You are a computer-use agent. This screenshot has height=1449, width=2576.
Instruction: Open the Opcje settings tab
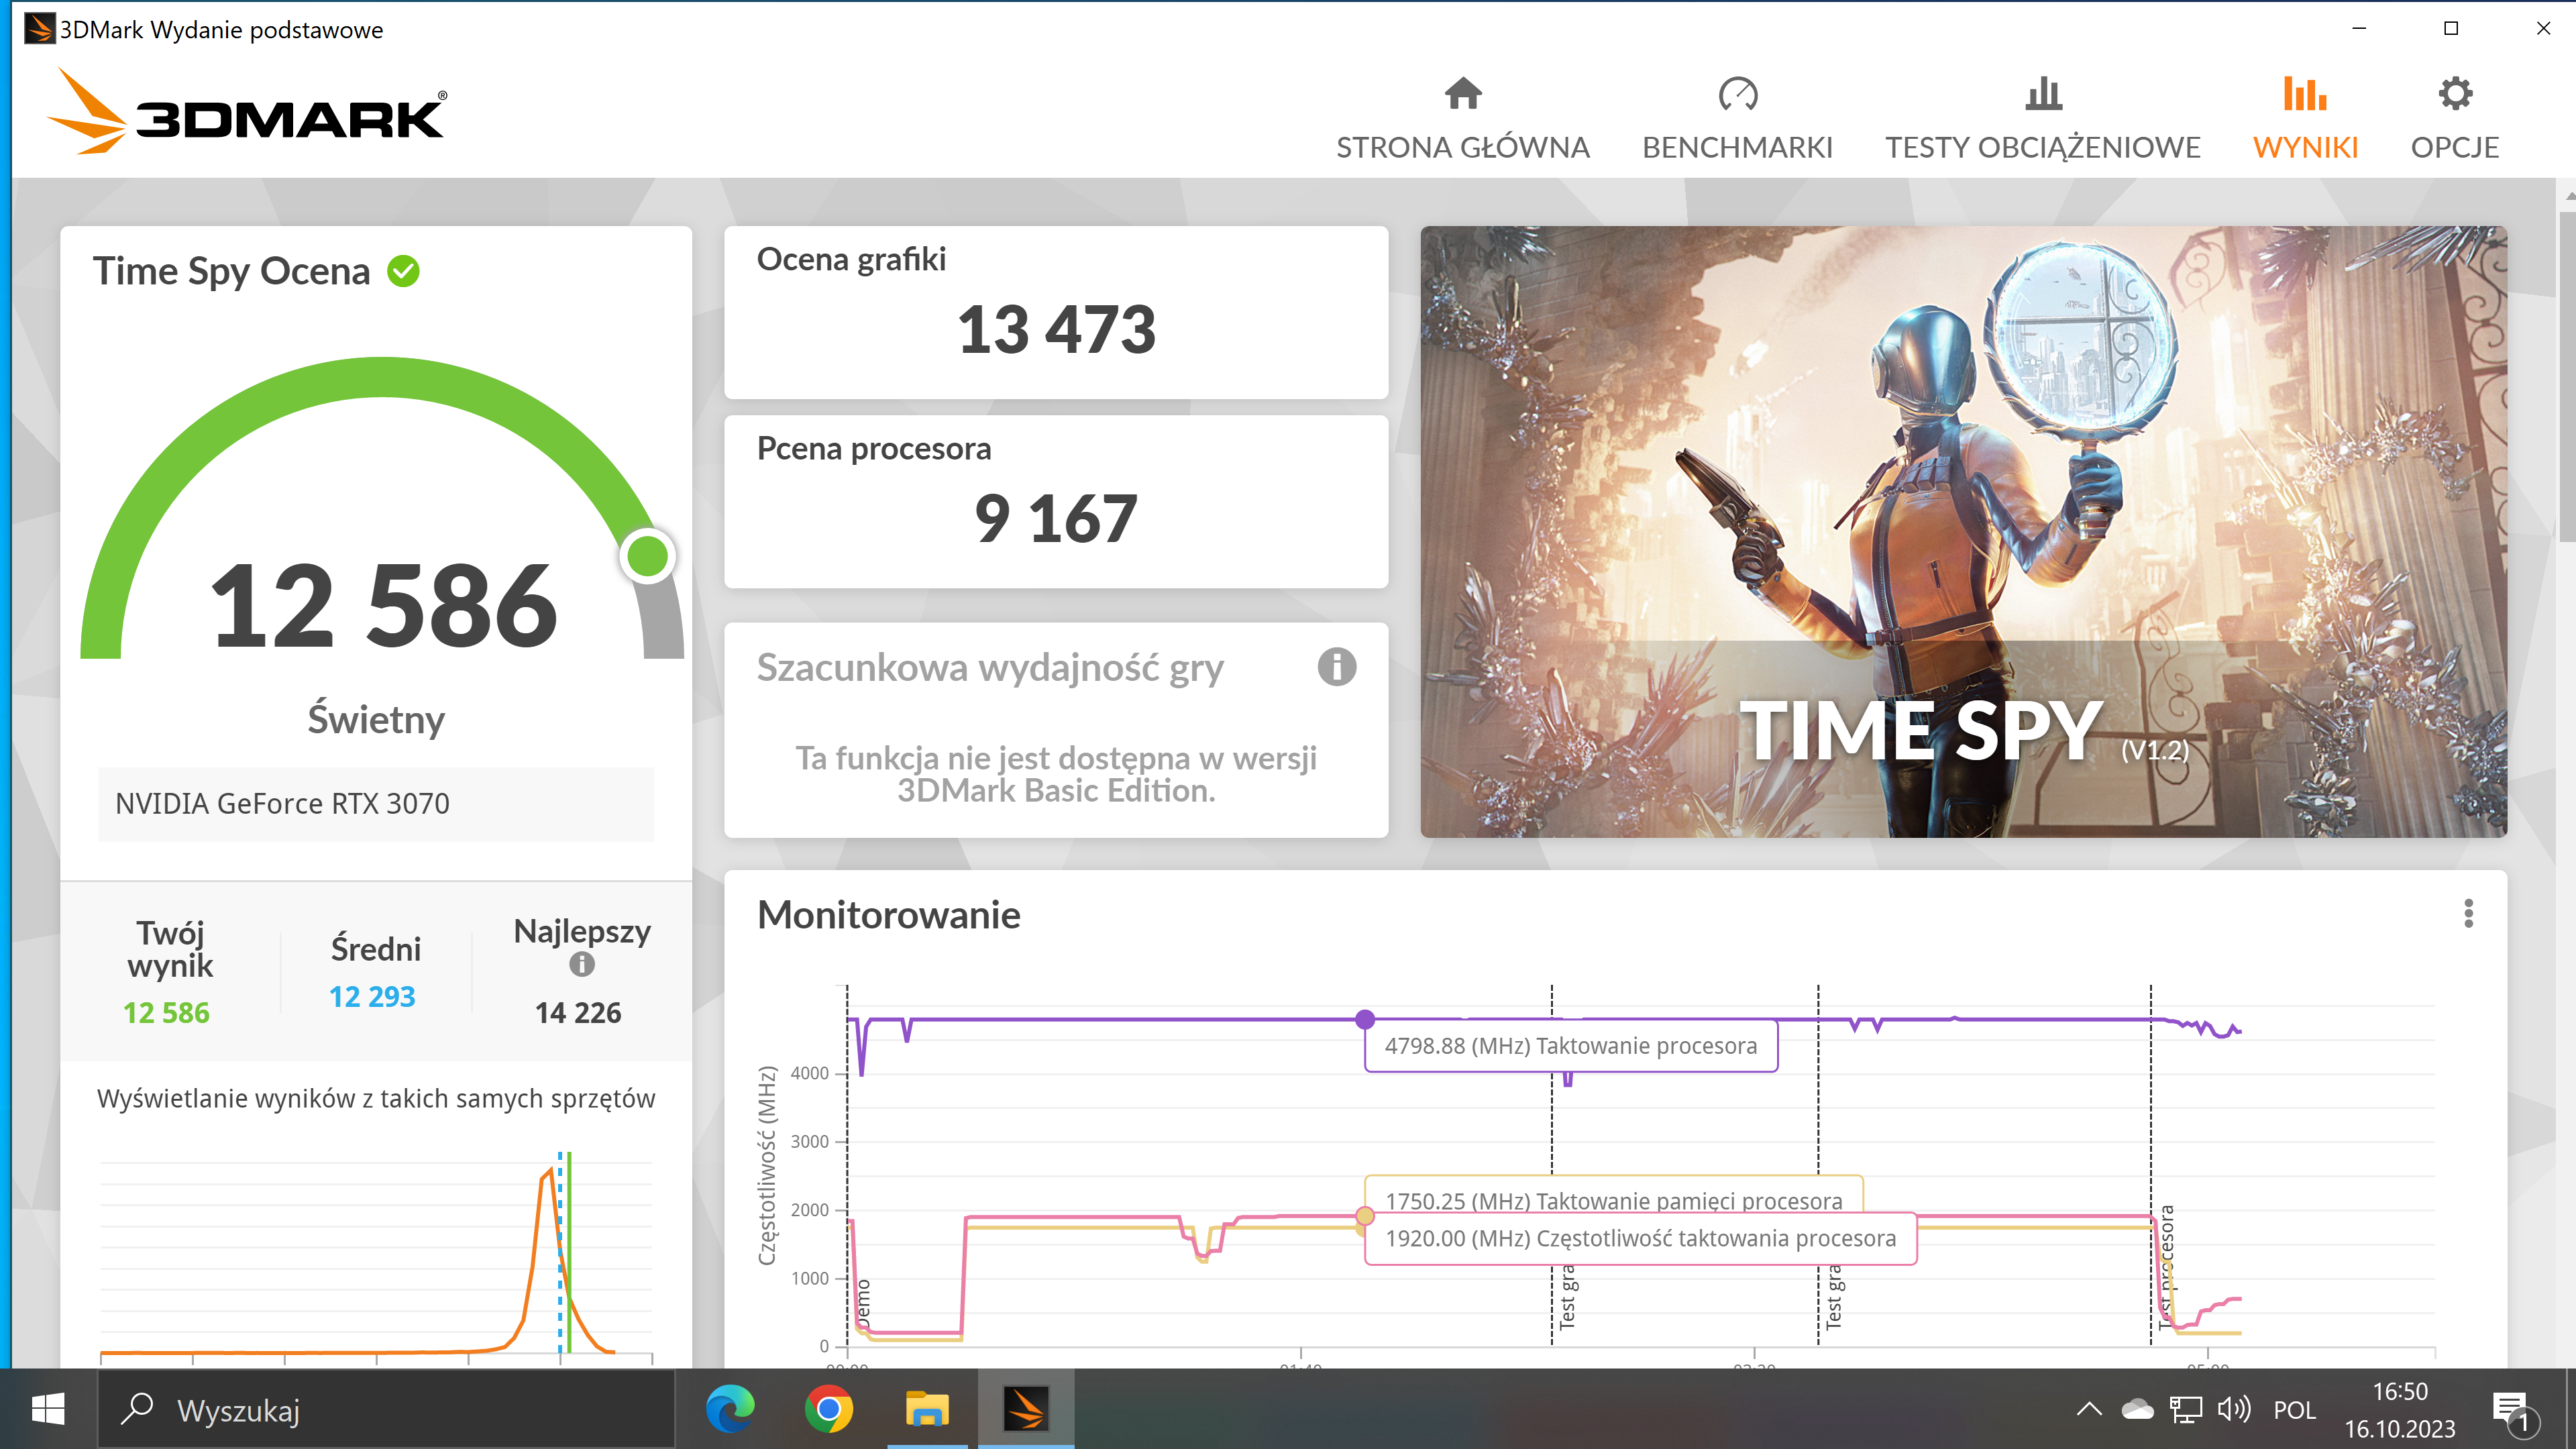tap(2454, 119)
